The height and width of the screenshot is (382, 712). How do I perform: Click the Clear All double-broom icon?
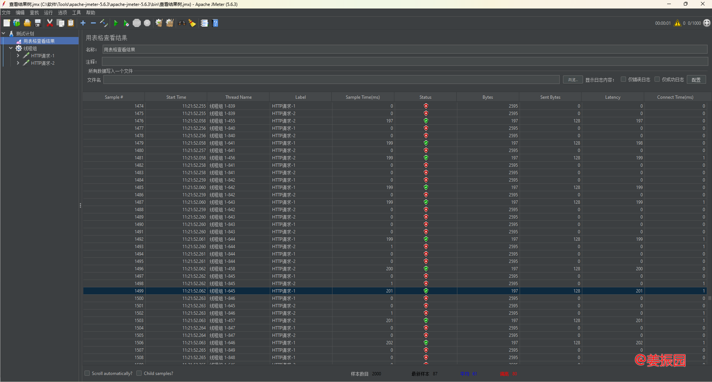click(170, 23)
